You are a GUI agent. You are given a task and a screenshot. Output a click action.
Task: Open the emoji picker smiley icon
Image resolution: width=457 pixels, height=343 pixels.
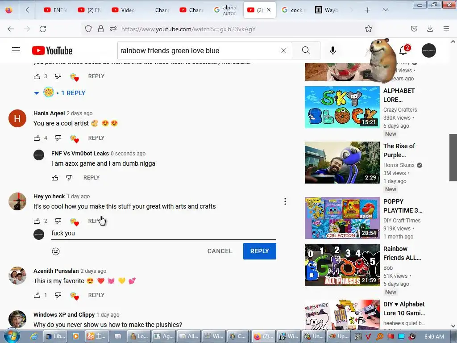(56, 251)
